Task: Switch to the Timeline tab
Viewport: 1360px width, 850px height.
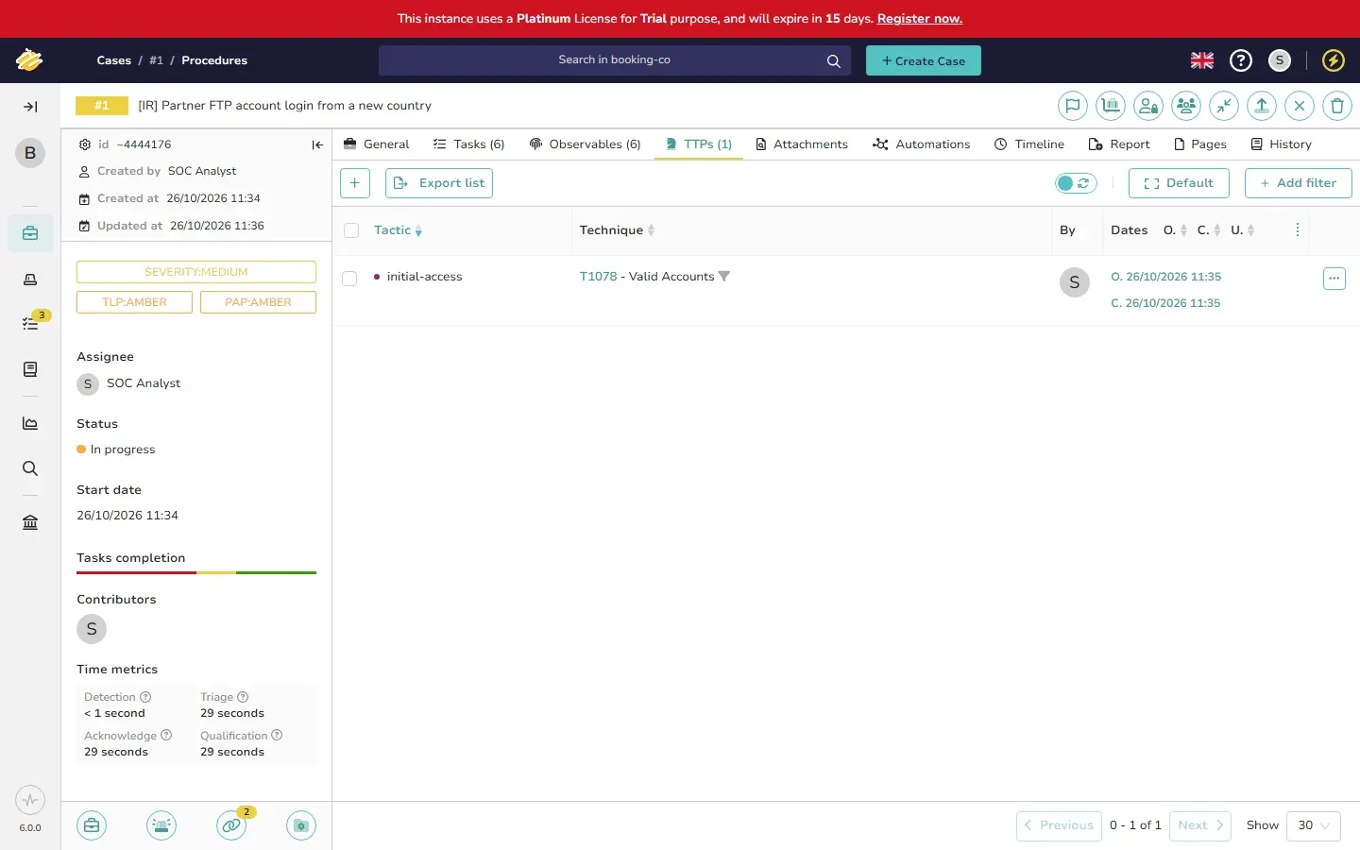Action: click(1029, 144)
